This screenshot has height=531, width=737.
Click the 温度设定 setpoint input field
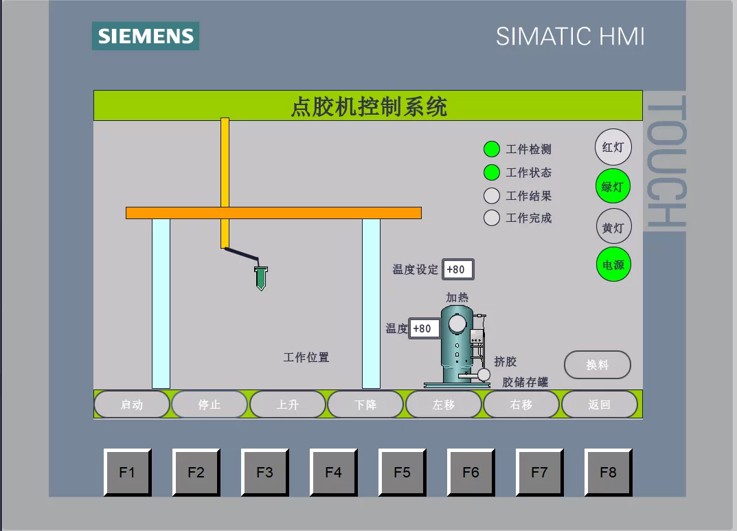click(x=457, y=269)
